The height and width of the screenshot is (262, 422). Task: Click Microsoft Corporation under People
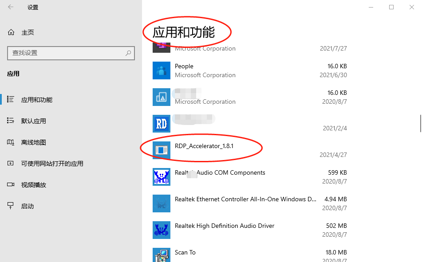(x=205, y=75)
